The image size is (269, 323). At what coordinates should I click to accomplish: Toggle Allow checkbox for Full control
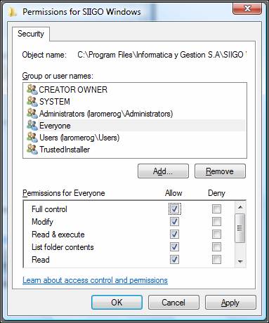tap(174, 209)
